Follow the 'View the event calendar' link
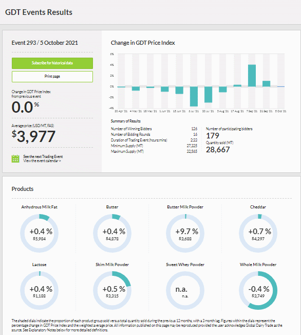The width and height of the screenshot is (301, 335). (x=42, y=161)
